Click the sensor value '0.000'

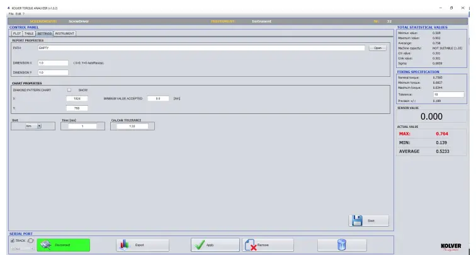(431, 116)
